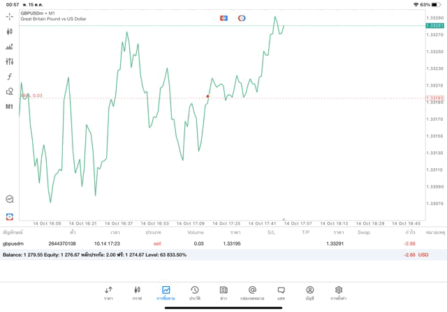Toggle the red-blue one-click trading panel icon
The image size is (447, 312).
[223, 18]
